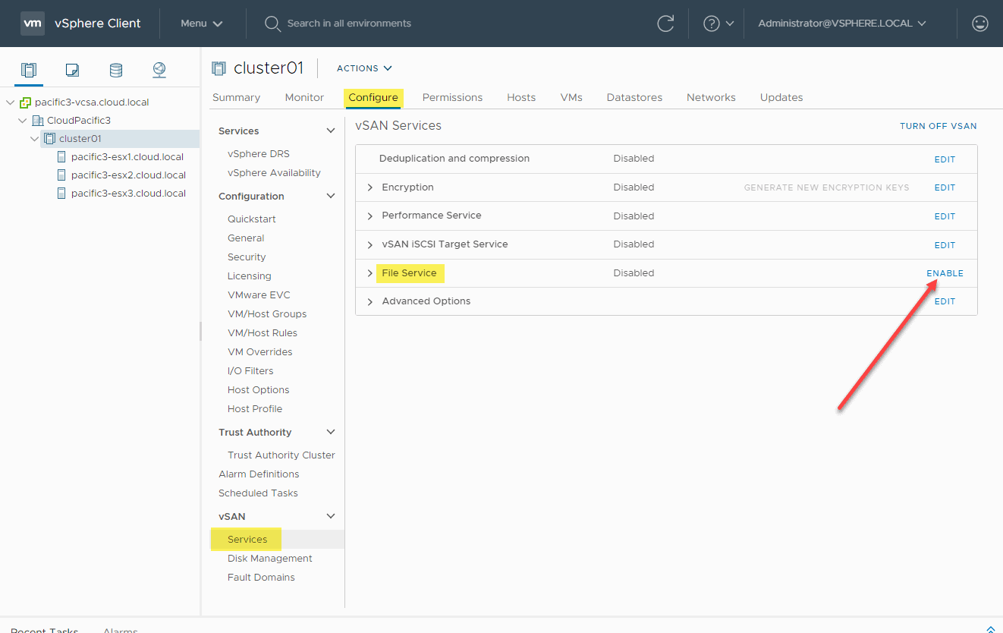The image size is (1003, 633).
Task: Collapse the CloudPacific3 datacenter tree node
Action: click(x=23, y=121)
